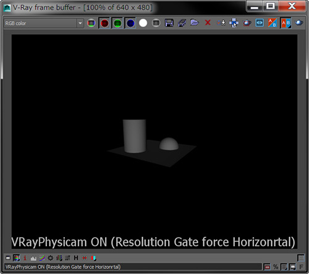Viewport: 309px width, 274px height.
Task: Click the V-Ray frame buffer title bar
Action: pyautogui.click(x=124, y=7)
